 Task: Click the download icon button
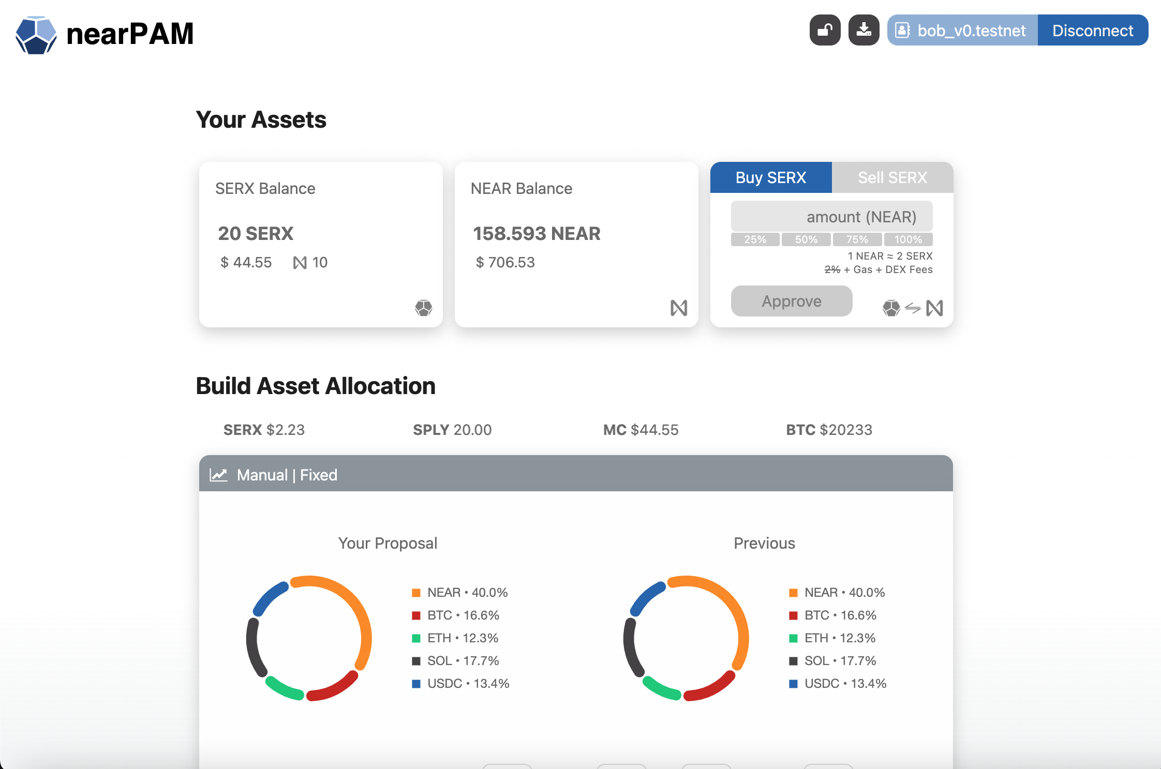click(x=864, y=31)
